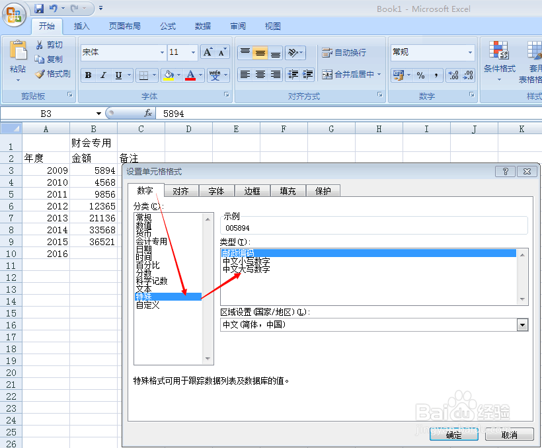Open locale dropdown 中文(简体，中国)

coord(522,325)
